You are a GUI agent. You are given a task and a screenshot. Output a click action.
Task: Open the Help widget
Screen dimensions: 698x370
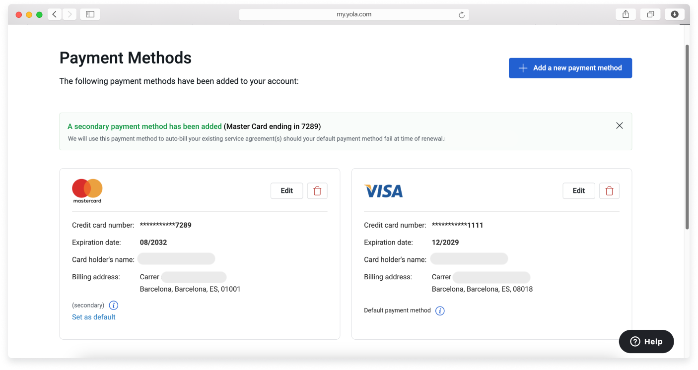pyautogui.click(x=646, y=341)
